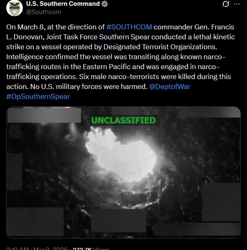247x250 pixels.
Task: Open the U.S. Southern Command profile avatar
Action: [15, 8]
